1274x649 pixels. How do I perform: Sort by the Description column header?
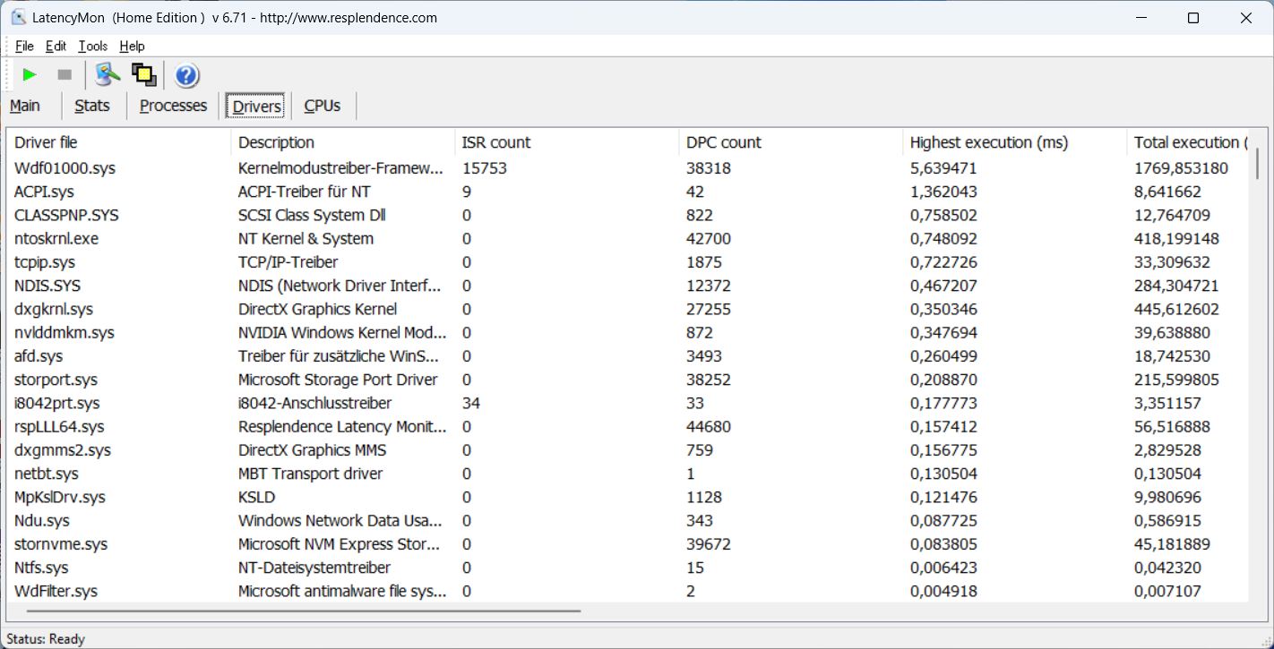tap(343, 142)
